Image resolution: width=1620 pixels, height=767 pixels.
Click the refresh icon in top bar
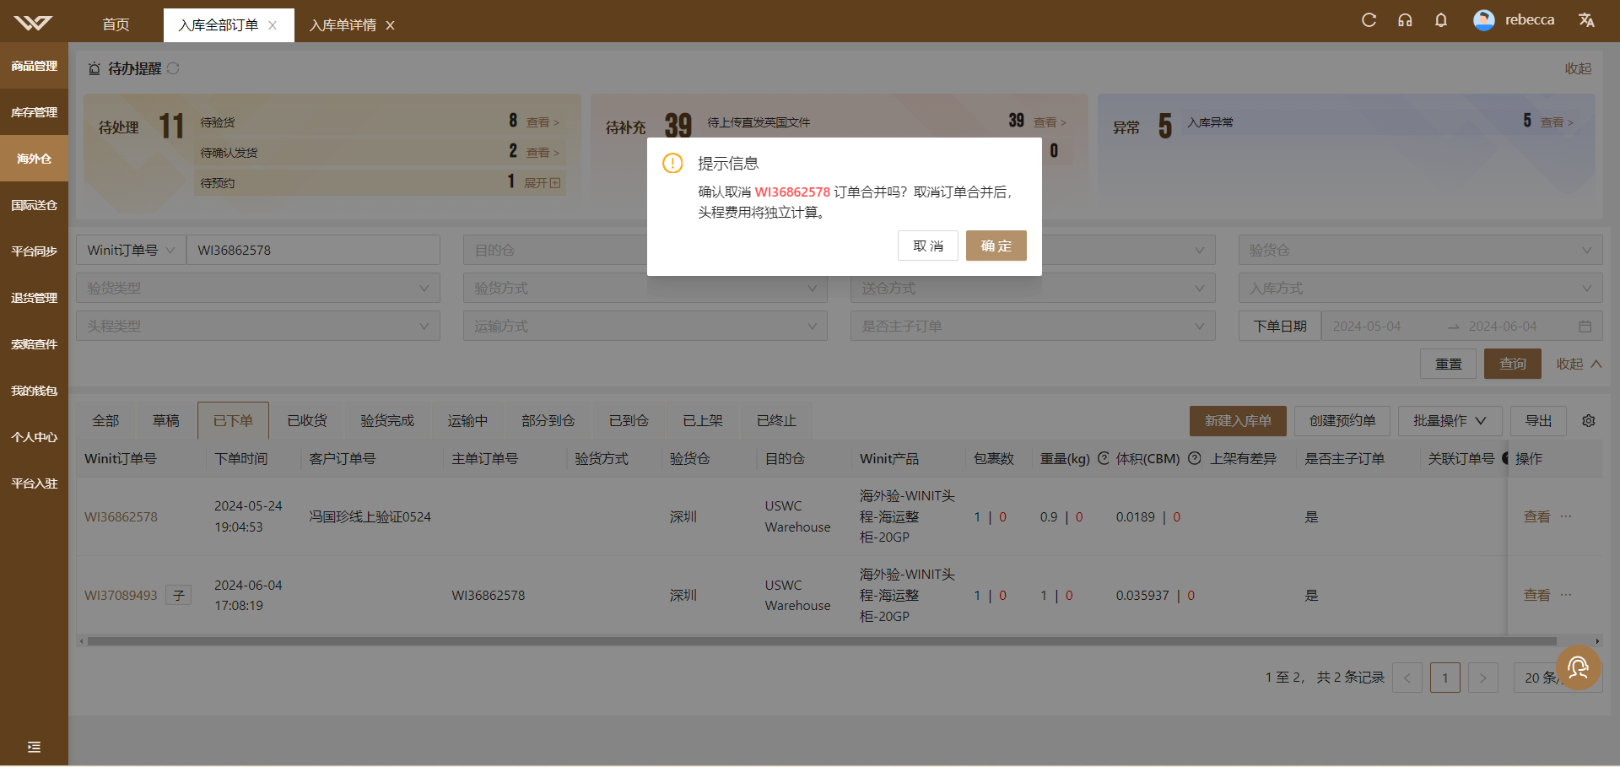pos(1369,20)
